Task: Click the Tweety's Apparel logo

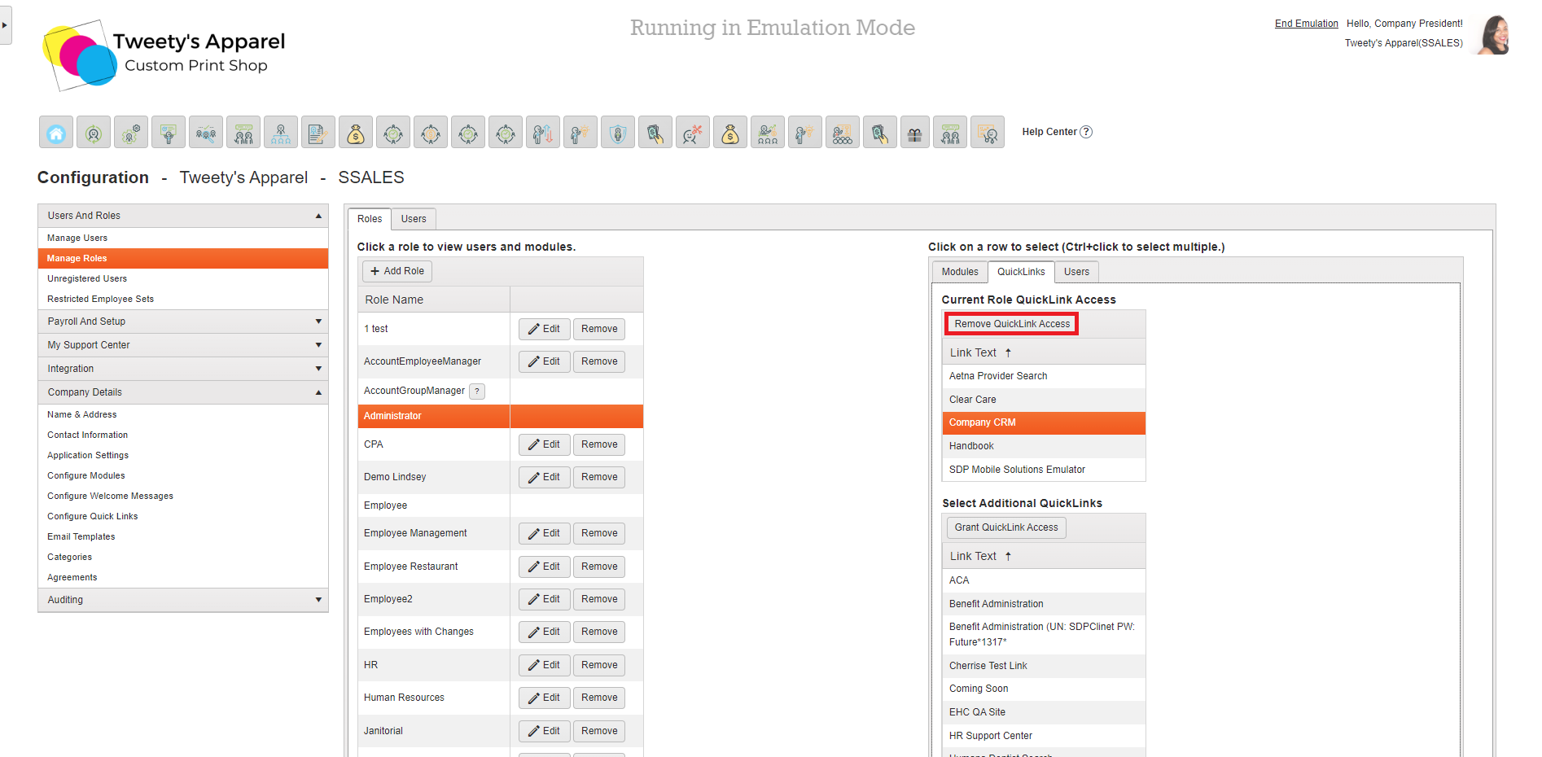Action: (164, 55)
